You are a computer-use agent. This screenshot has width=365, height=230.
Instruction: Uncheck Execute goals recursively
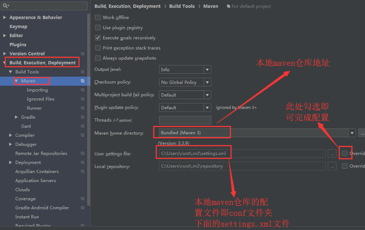click(x=98, y=37)
